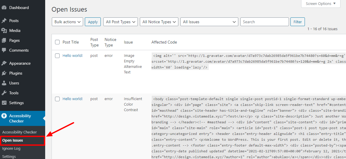Open the Ignore Log submenu item
The height and width of the screenshot is (159, 346).
11,148
